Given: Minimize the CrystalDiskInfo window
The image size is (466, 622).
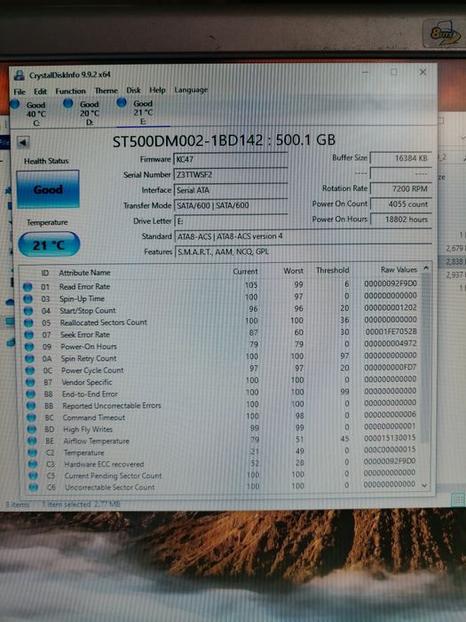Looking at the screenshot, I should point(366,73).
